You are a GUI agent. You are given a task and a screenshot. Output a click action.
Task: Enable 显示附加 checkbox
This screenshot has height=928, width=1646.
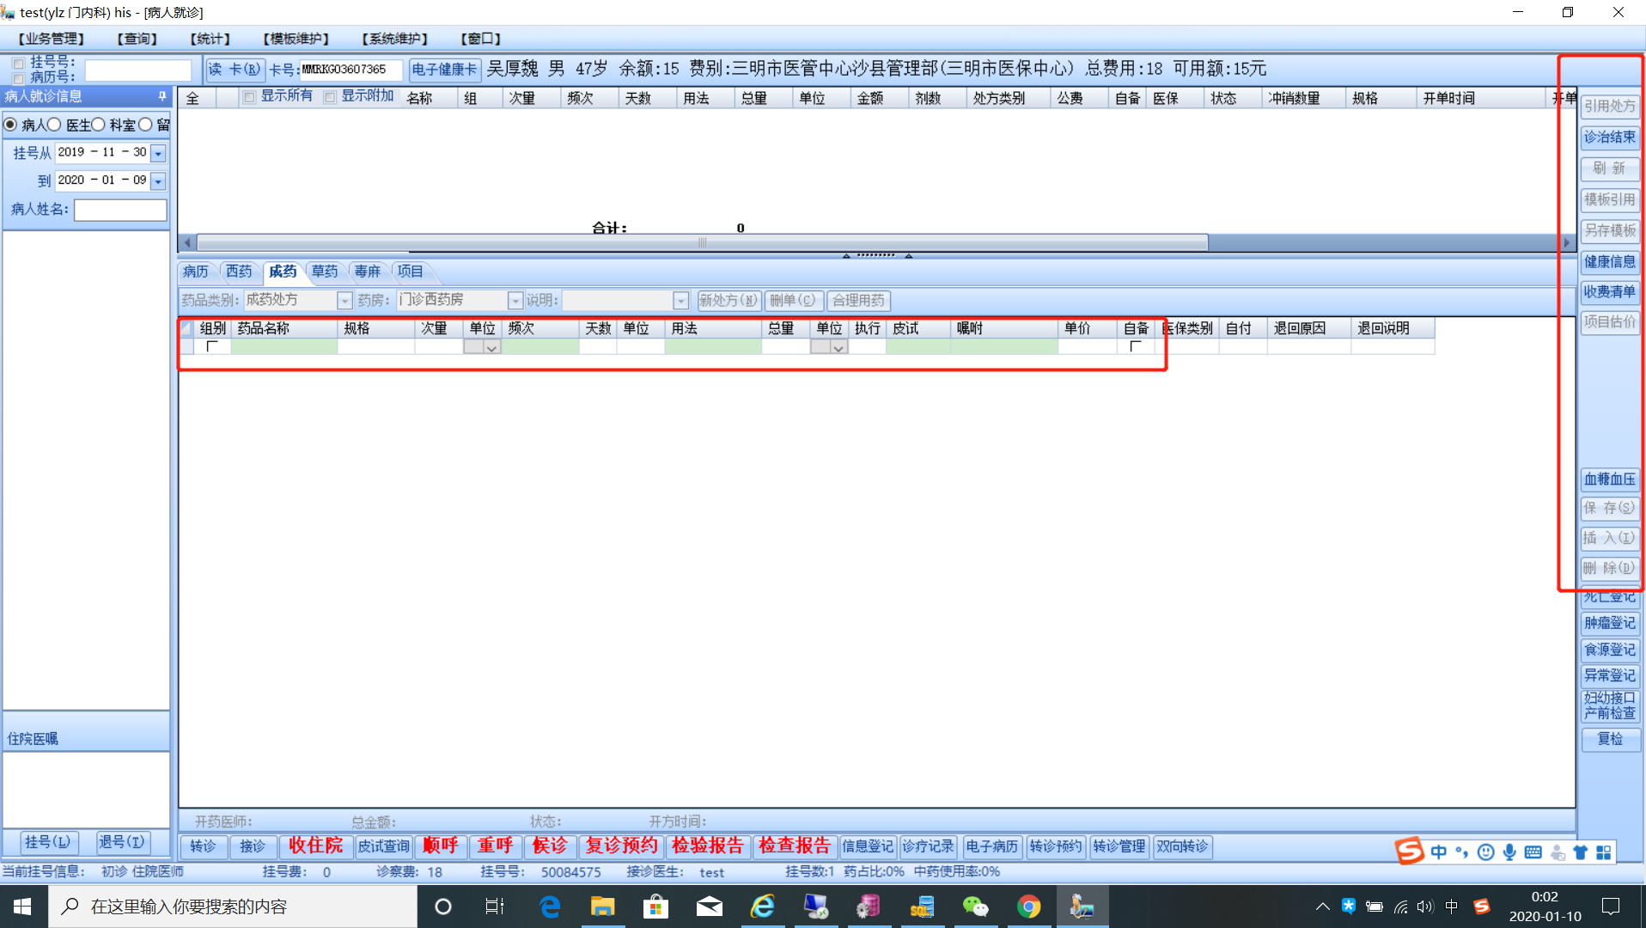[x=330, y=97]
